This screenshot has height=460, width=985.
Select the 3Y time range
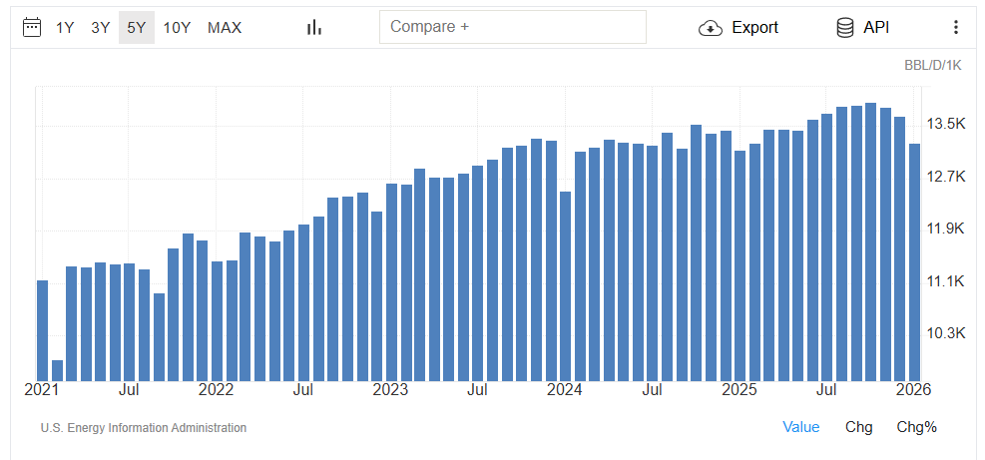click(101, 28)
